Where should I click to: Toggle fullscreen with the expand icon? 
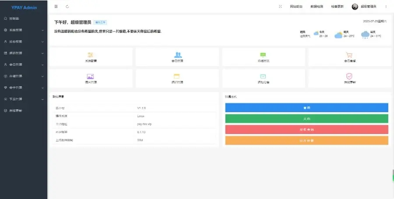tap(280, 7)
